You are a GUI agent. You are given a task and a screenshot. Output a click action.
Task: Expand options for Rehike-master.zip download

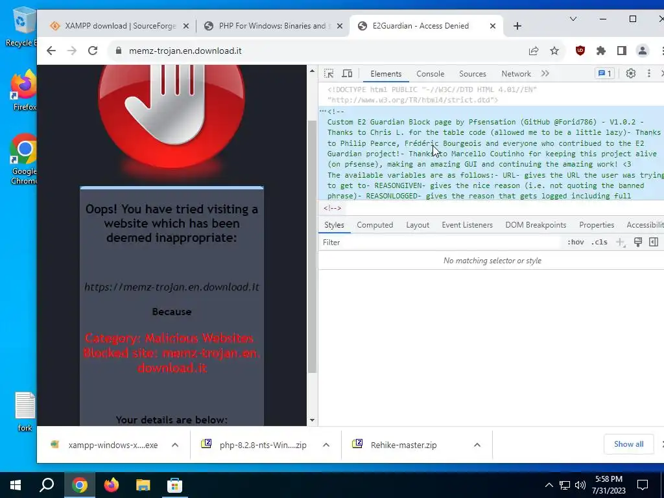(x=477, y=445)
